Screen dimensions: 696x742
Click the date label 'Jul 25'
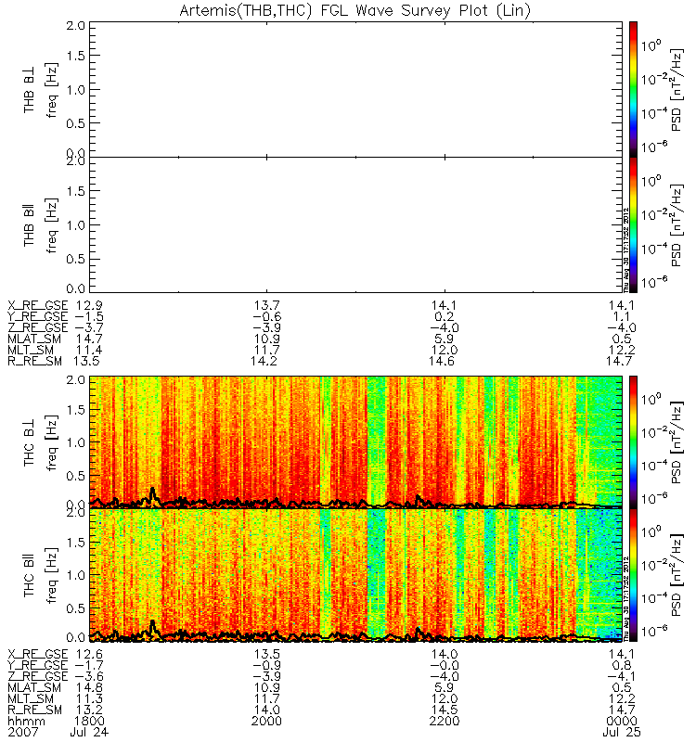(622, 732)
